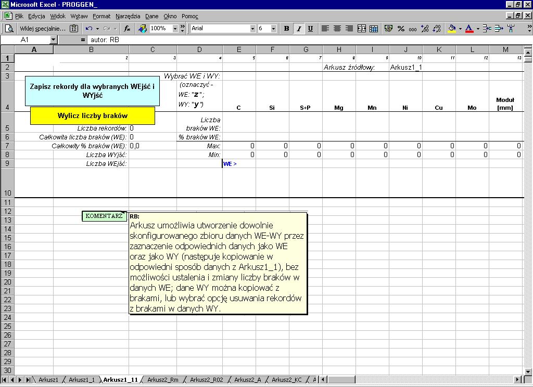This screenshot has width=533, height=387.
Task: Align cell text right
Action: 349,29
